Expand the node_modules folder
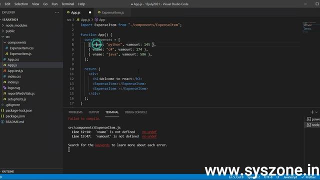The height and width of the screenshot is (180, 320). click(16, 25)
